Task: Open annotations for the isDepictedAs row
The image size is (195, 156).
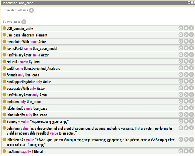Action: click(x=181, y=140)
